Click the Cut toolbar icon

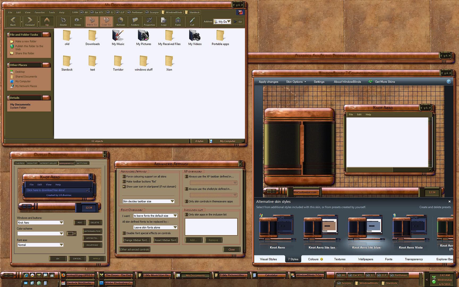[x=192, y=21]
